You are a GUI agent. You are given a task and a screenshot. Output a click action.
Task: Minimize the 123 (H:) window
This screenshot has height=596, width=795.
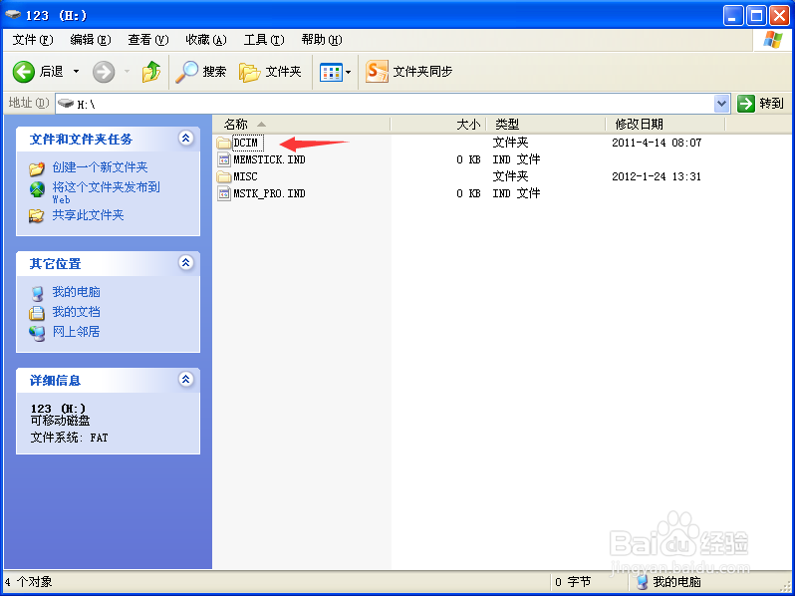(x=733, y=16)
